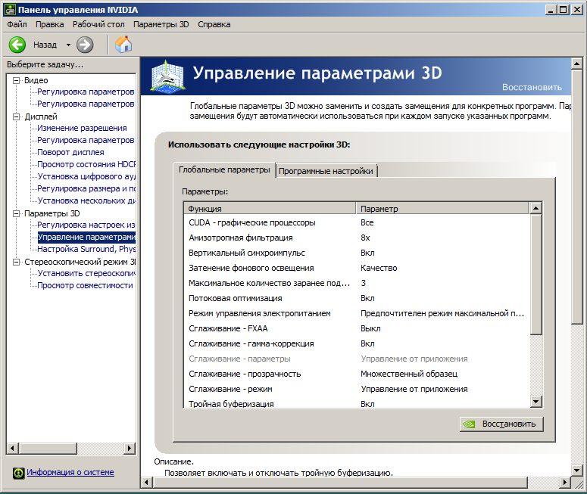
Task: Switch to the Программные настройки tab
Action: click(326, 171)
